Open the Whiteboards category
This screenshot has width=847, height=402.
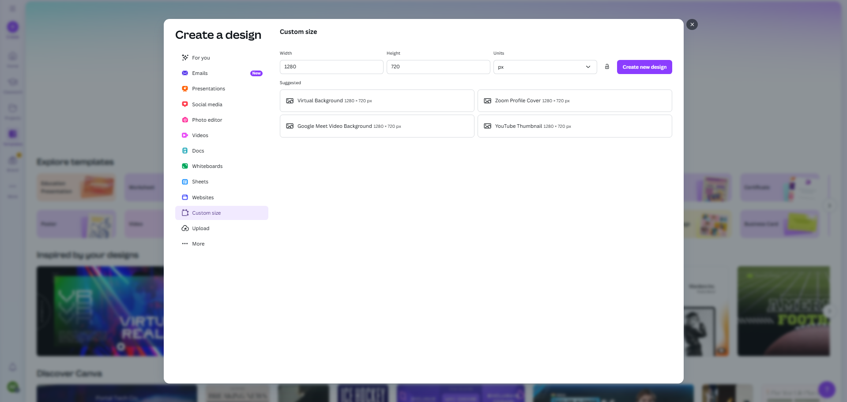coord(222,166)
